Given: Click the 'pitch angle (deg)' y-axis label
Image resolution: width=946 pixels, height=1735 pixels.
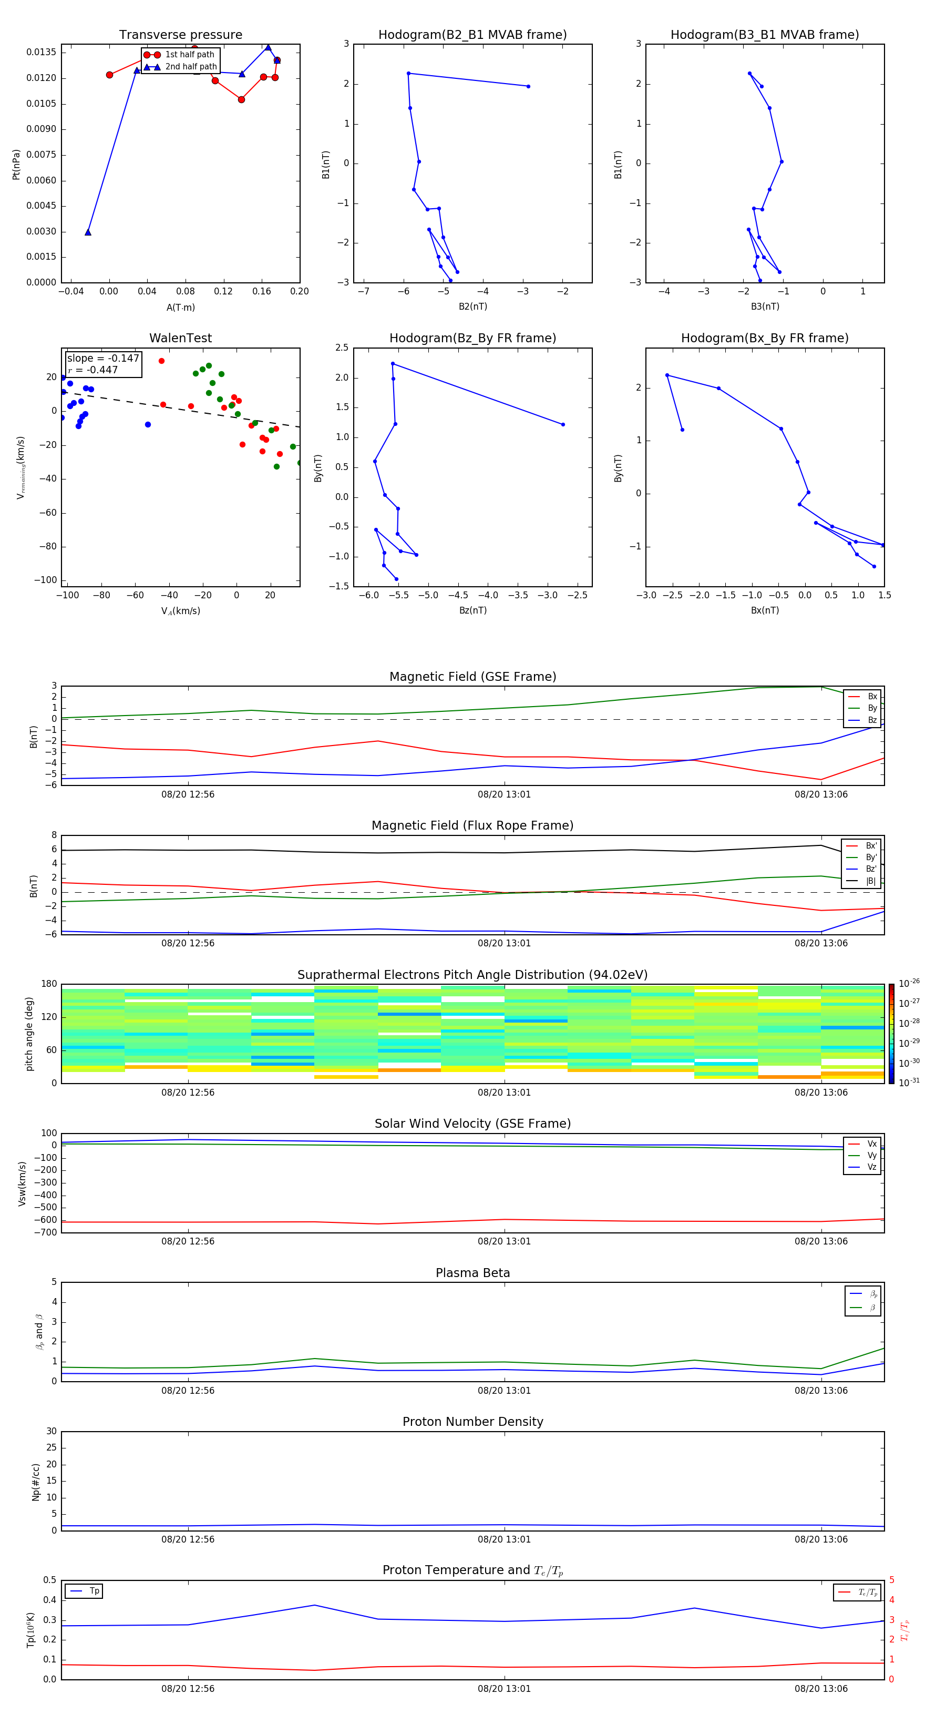Looking at the screenshot, I should click(x=29, y=1034).
